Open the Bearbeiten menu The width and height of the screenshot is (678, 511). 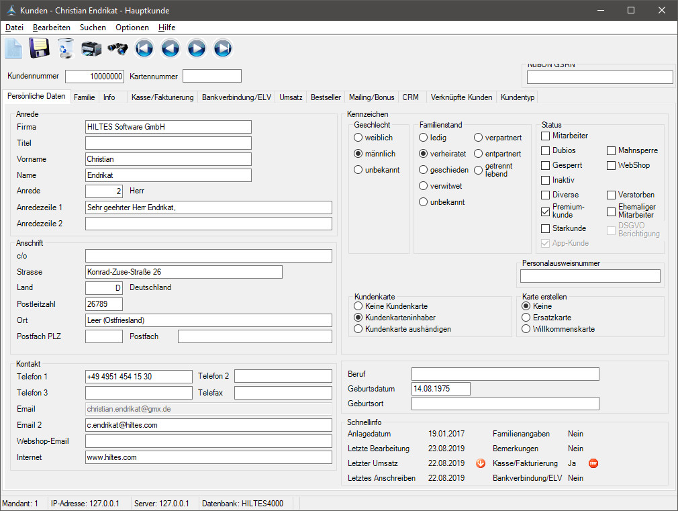click(52, 28)
